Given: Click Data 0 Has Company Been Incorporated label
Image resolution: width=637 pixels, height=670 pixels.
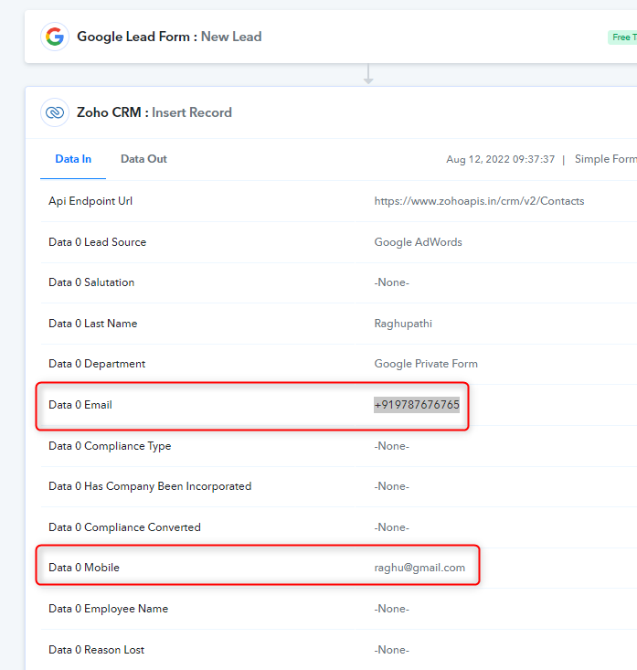Looking at the screenshot, I should [x=150, y=486].
